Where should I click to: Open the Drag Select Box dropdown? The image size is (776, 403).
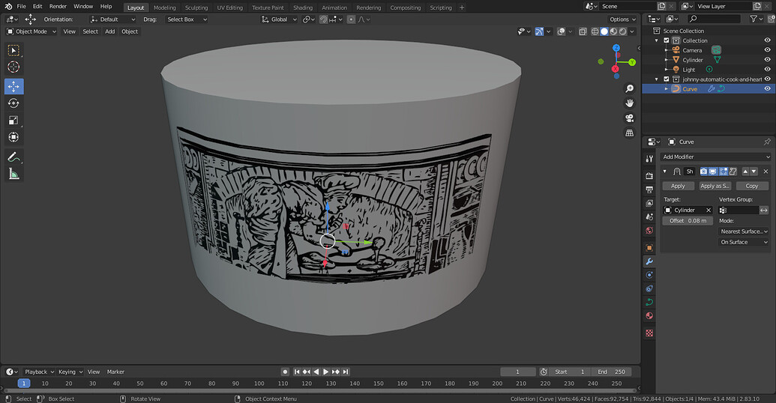[x=187, y=19]
